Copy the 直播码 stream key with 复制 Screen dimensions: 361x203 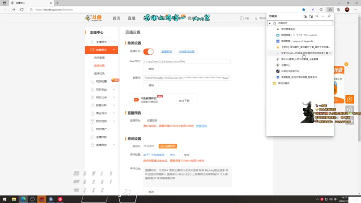click(151, 85)
